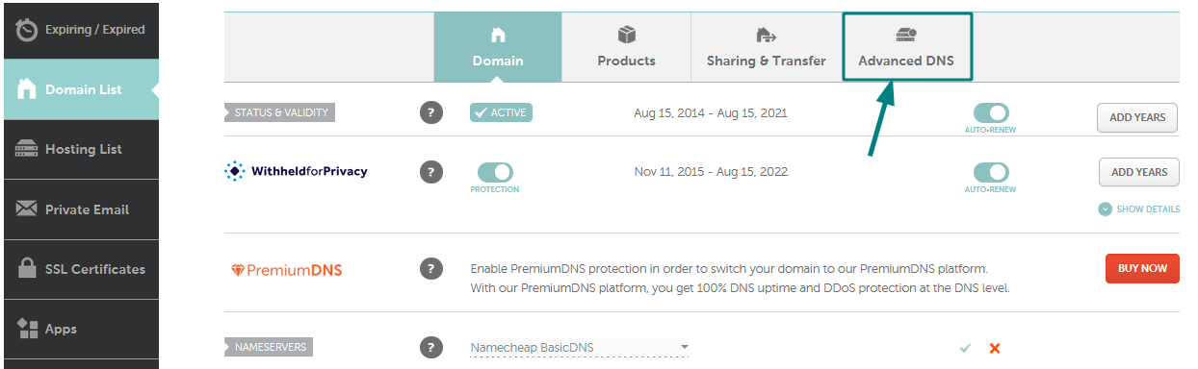Click the house icon on the Domain tab
This screenshot has height=369, width=1198.
click(498, 36)
